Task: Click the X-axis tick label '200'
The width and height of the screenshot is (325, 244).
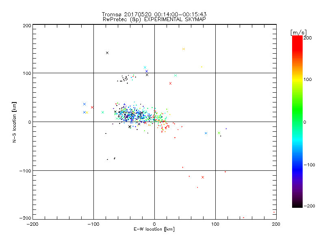Action: [x=276, y=224]
